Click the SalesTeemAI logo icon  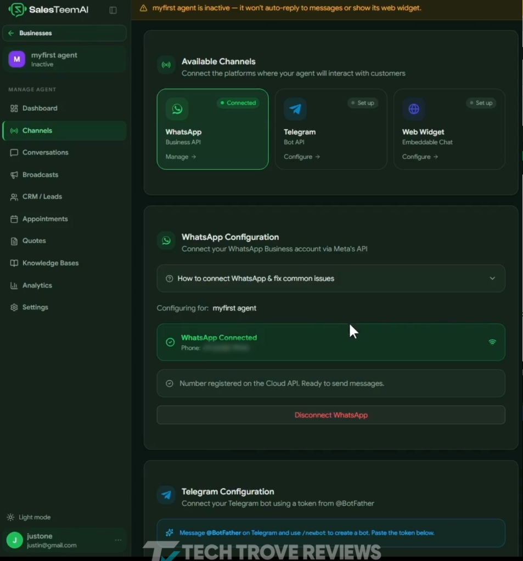coord(17,10)
